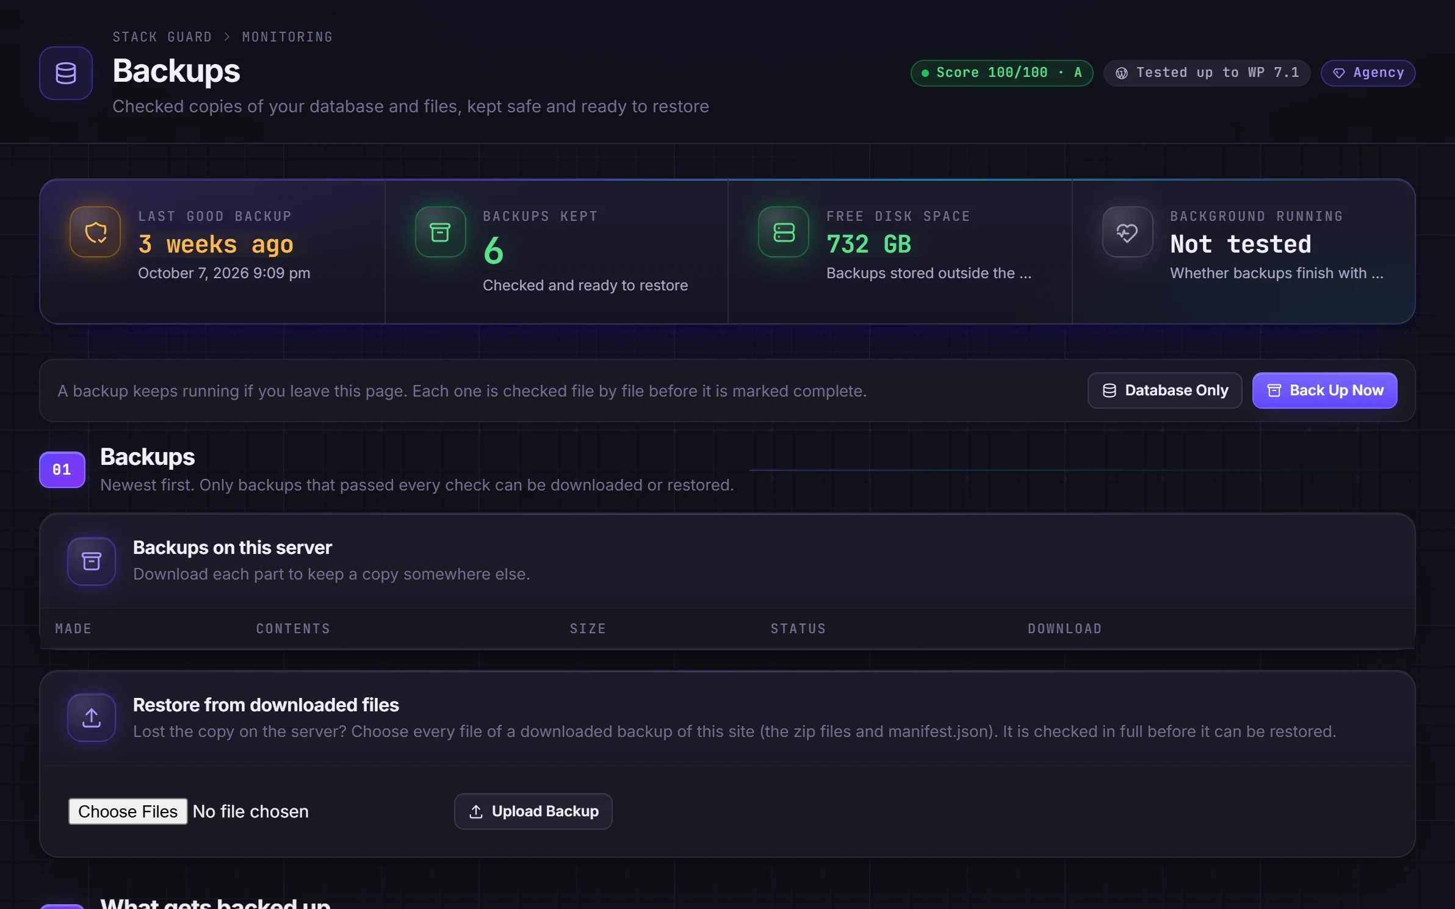Viewport: 1455px width, 909px height.
Task: Click the STATUS column header
Action: [x=798, y=628]
